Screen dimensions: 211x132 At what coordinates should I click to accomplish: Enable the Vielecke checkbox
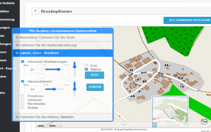(x=22, y=100)
